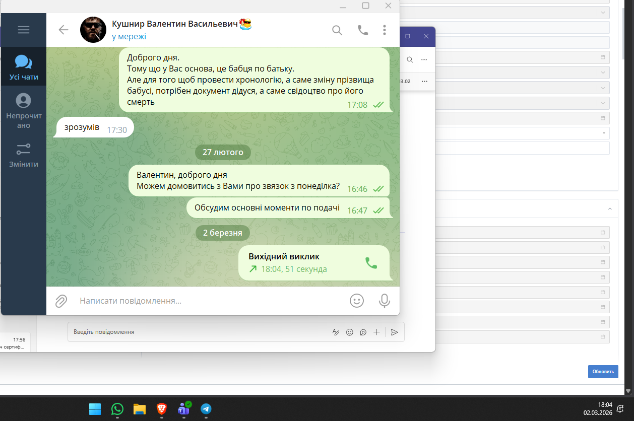Open the white combo box triangle arrow

[x=604, y=133]
